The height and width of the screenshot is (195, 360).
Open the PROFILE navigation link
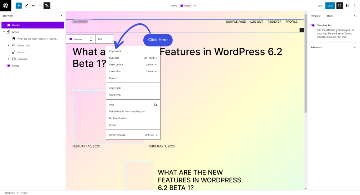pos(291,22)
